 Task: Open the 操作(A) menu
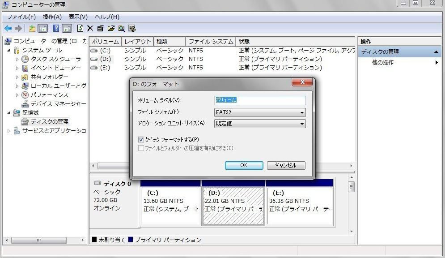click(x=52, y=17)
